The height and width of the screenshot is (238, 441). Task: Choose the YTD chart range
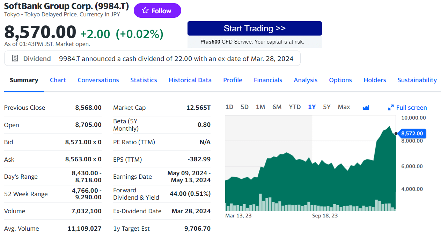click(295, 107)
